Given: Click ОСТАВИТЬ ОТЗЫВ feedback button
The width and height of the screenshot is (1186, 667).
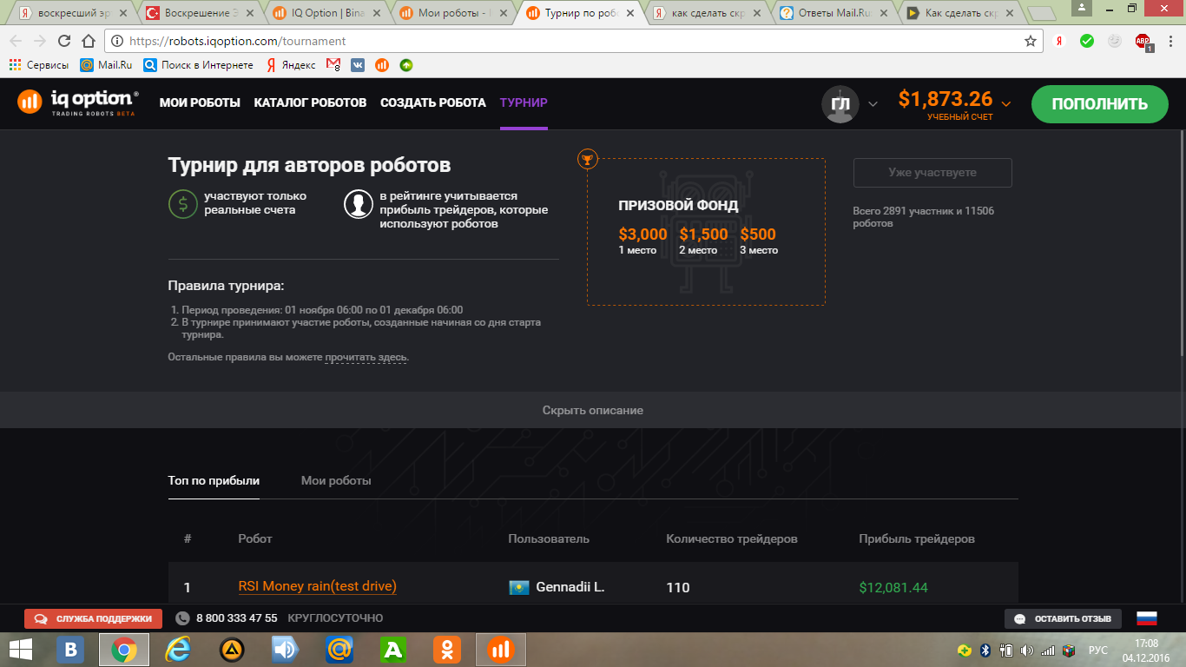Looking at the screenshot, I should click(x=1064, y=618).
